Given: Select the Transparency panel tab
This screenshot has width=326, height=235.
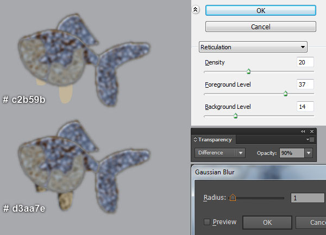Looking at the screenshot, I should click(x=215, y=140).
